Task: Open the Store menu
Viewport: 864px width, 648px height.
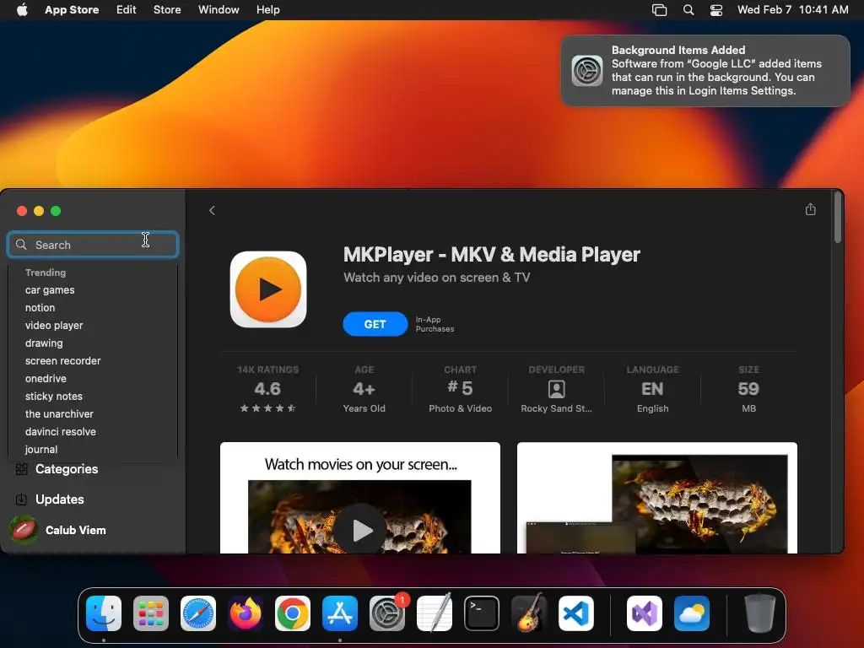Action: click(x=167, y=10)
